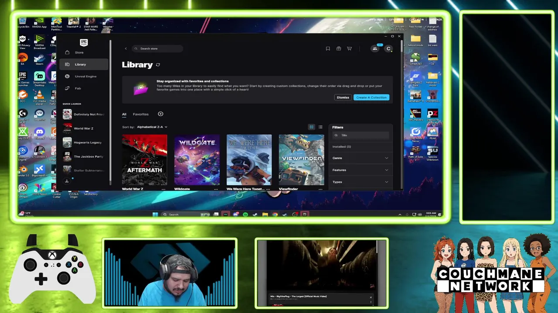The height and width of the screenshot is (313, 558).
Task: Open Unreal Engine section in sidebar
Action: (x=84, y=76)
